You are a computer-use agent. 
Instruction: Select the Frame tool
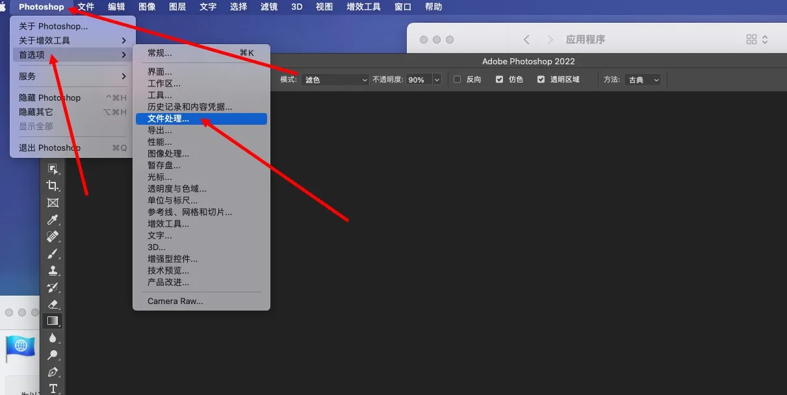click(53, 203)
